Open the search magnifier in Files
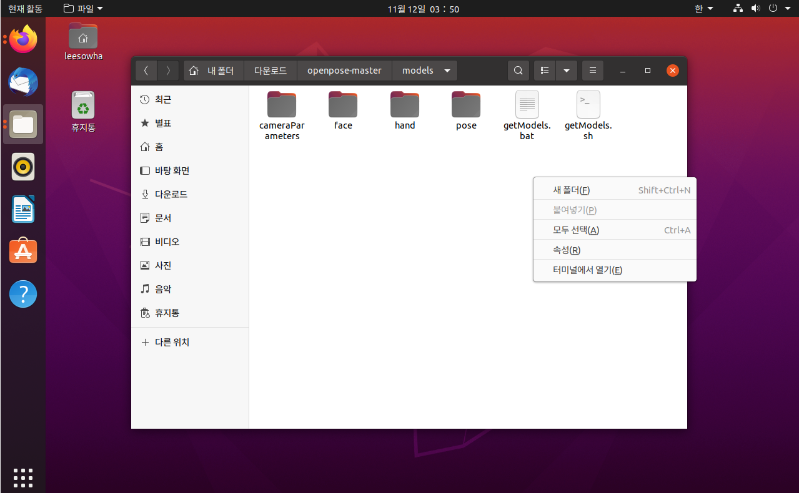The height and width of the screenshot is (493, 799). click(x=519, y=71)
